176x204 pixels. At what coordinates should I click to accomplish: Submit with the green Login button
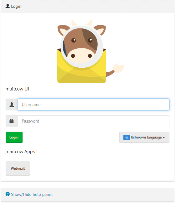click(14, 137)
